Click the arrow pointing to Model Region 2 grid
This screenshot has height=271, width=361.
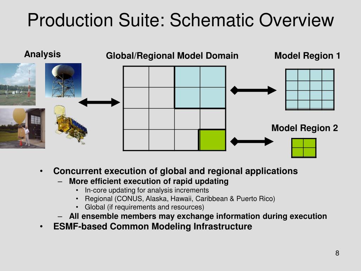point(252,141)
